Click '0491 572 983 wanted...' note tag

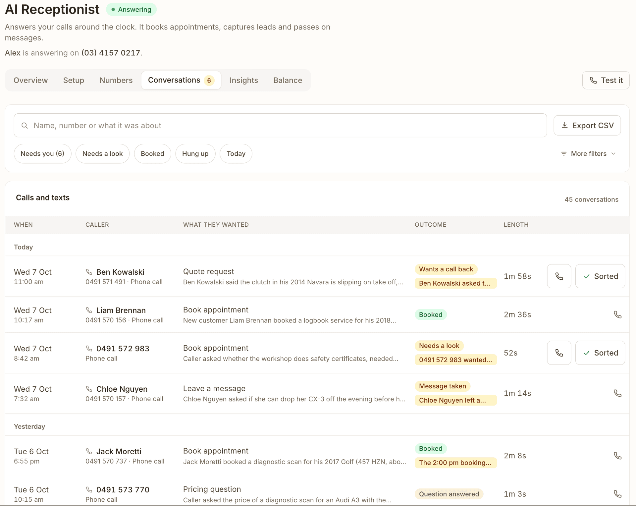tap(455, 360)
